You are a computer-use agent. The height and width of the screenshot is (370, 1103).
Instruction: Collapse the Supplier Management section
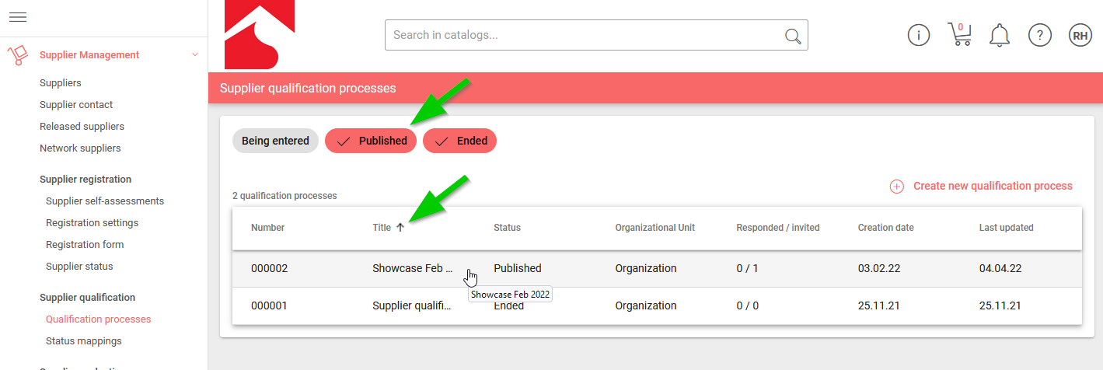[x=194, y=54]
